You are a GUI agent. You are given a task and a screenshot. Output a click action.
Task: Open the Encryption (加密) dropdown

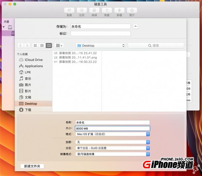pos(112,142)
